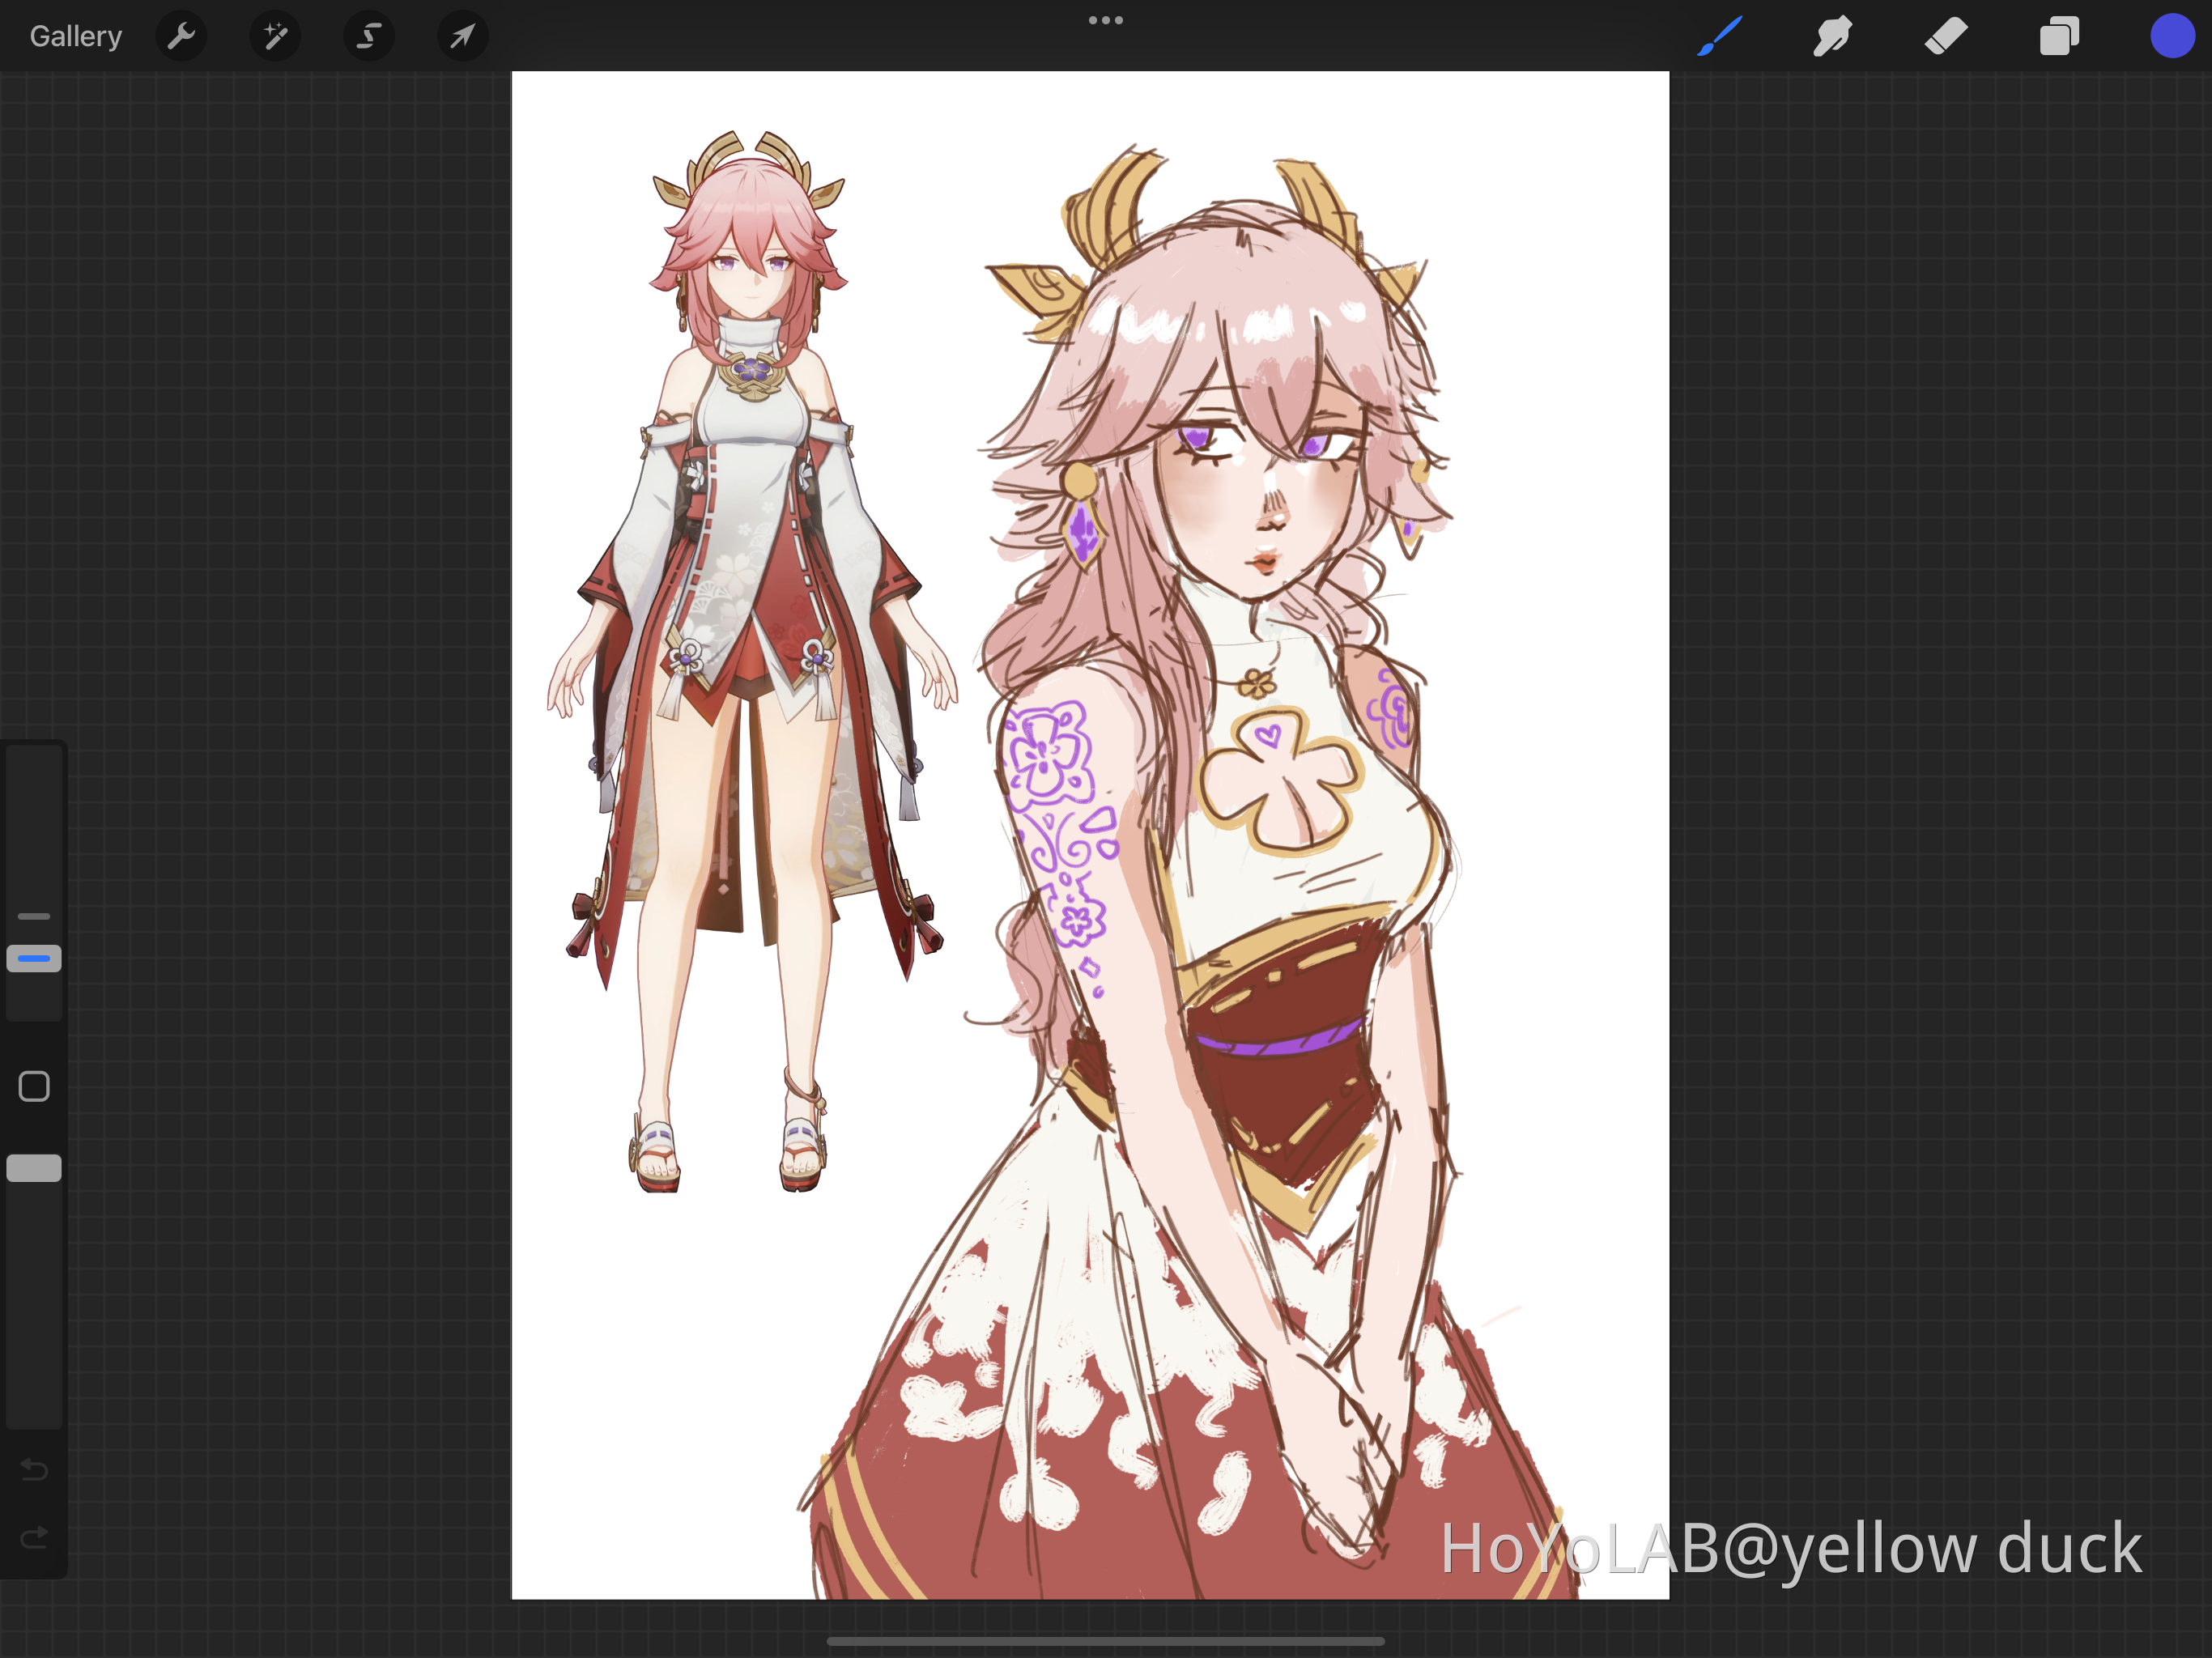Redo using the forward arrow

pos(34,1538)
